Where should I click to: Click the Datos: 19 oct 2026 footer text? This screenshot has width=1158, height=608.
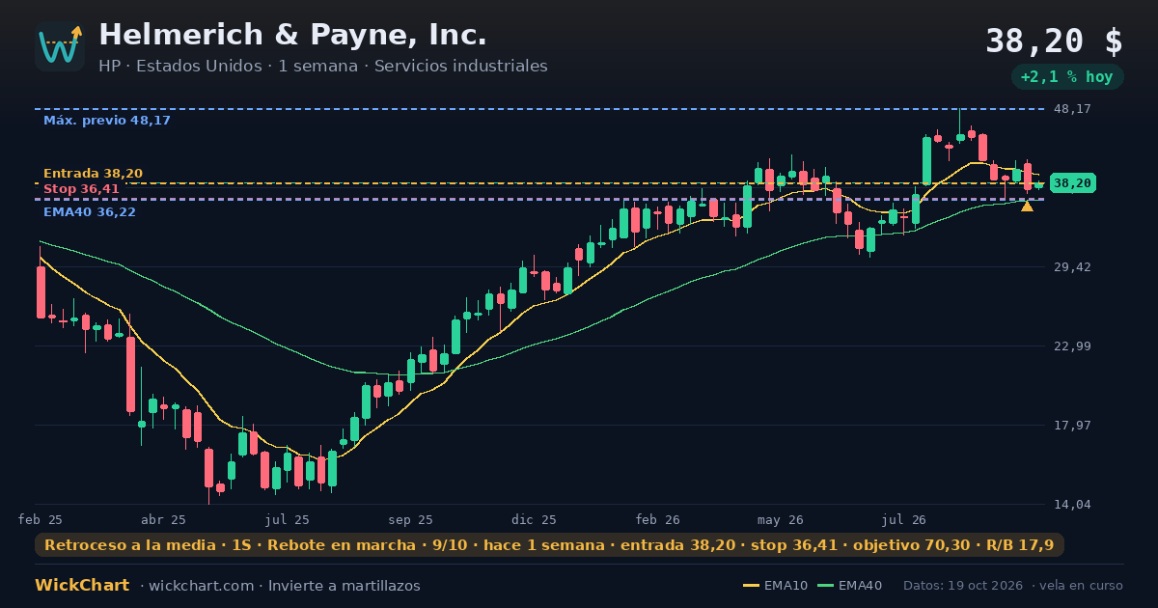click(964, 586)
